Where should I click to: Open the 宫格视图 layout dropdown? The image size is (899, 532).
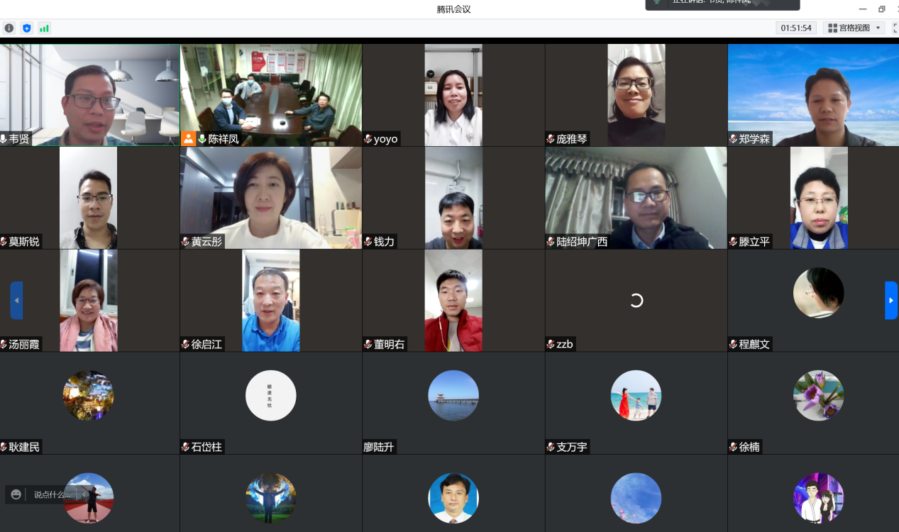pos(854,28)
